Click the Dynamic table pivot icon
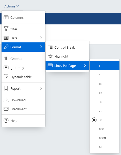This screenshot has width=121, height=155. [x=6, y=77]
